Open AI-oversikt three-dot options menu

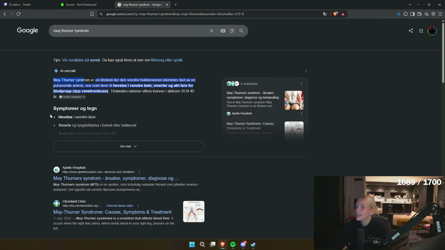[x=306, y=71]
